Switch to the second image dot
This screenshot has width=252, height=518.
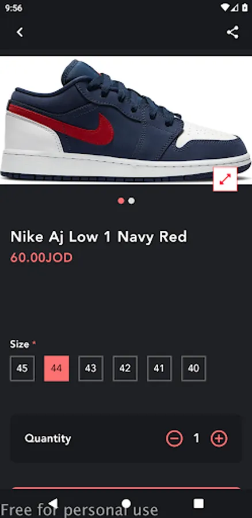pyautogui.click(x=131, y=200)
